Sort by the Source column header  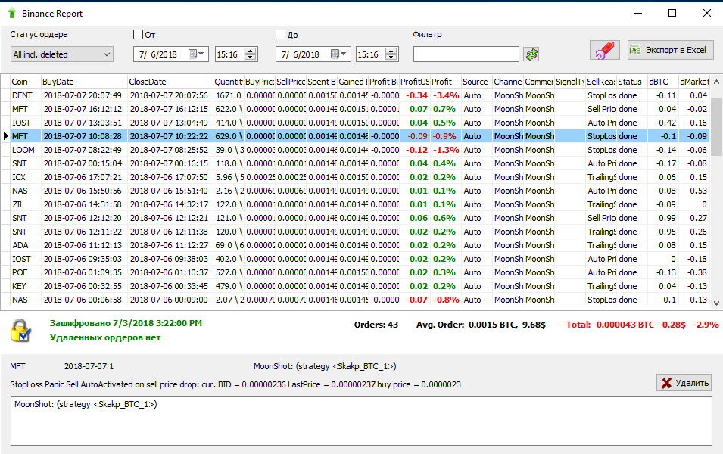(477, 82)
